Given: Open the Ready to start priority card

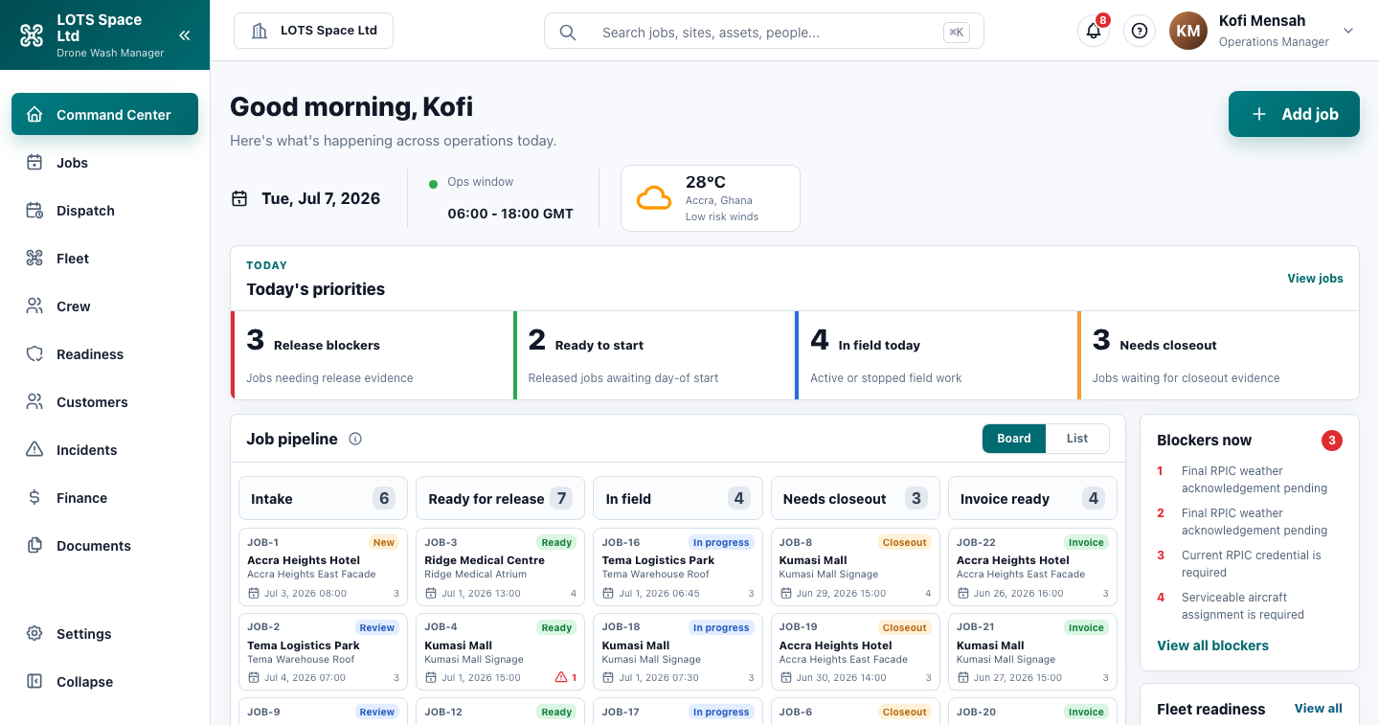Looking at the screenshot, I should coord(654,355).
